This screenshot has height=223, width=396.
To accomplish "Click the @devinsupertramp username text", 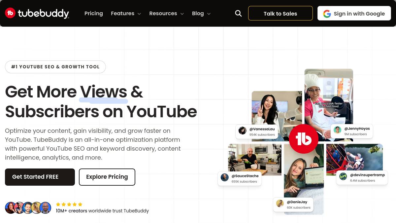I will (367, 175).
